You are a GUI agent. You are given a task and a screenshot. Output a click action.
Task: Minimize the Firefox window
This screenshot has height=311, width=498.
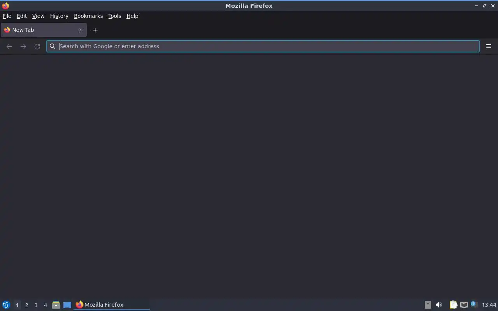[477, 6]
